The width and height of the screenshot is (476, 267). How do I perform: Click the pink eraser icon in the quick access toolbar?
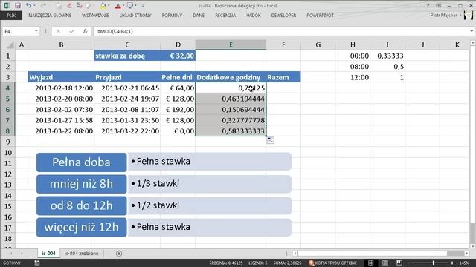tap(69, 6)
